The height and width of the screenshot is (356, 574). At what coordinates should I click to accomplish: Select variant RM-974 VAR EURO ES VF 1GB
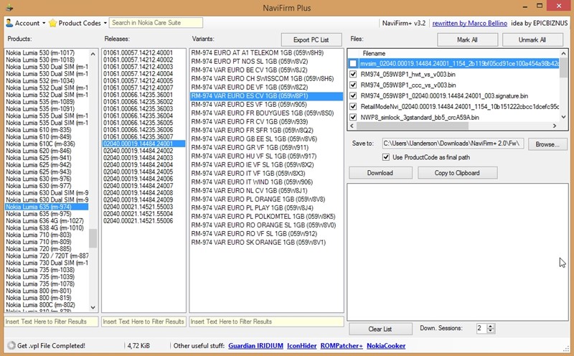[x=266, y=104]
